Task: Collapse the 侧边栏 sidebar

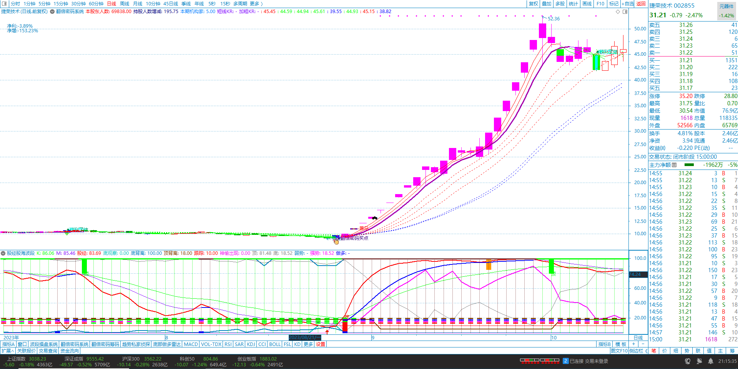Action: click(x=638, y=351)
